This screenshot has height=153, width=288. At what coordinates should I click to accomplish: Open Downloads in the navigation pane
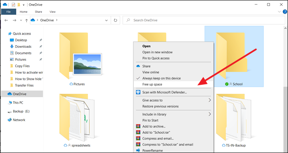coord(23,46)
